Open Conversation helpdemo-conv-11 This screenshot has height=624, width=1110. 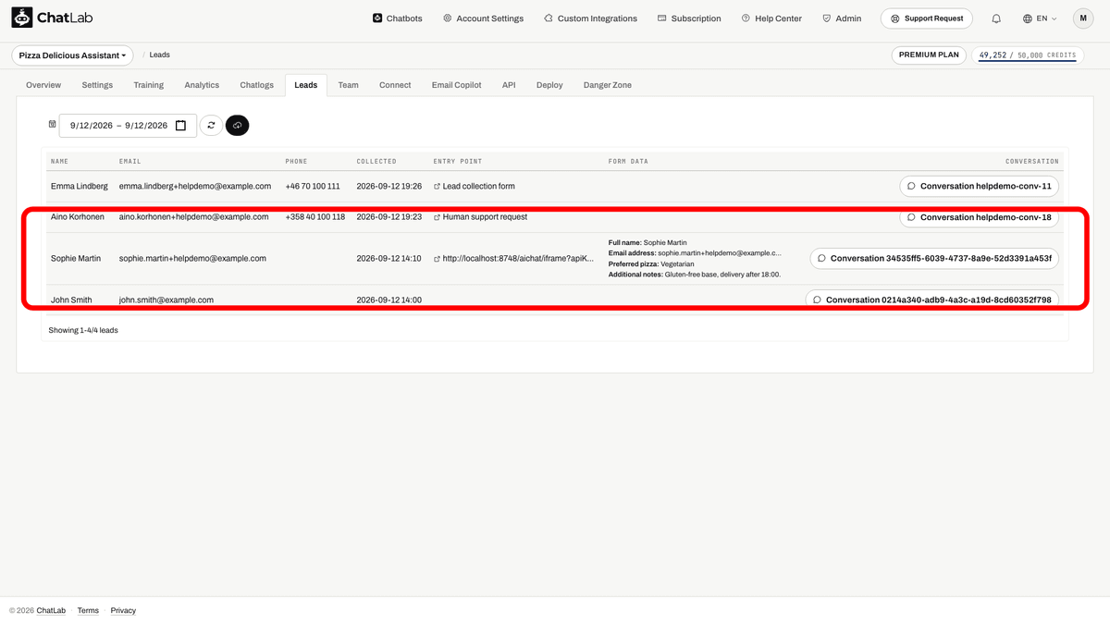pyautogui.click(x=980, y=186)
